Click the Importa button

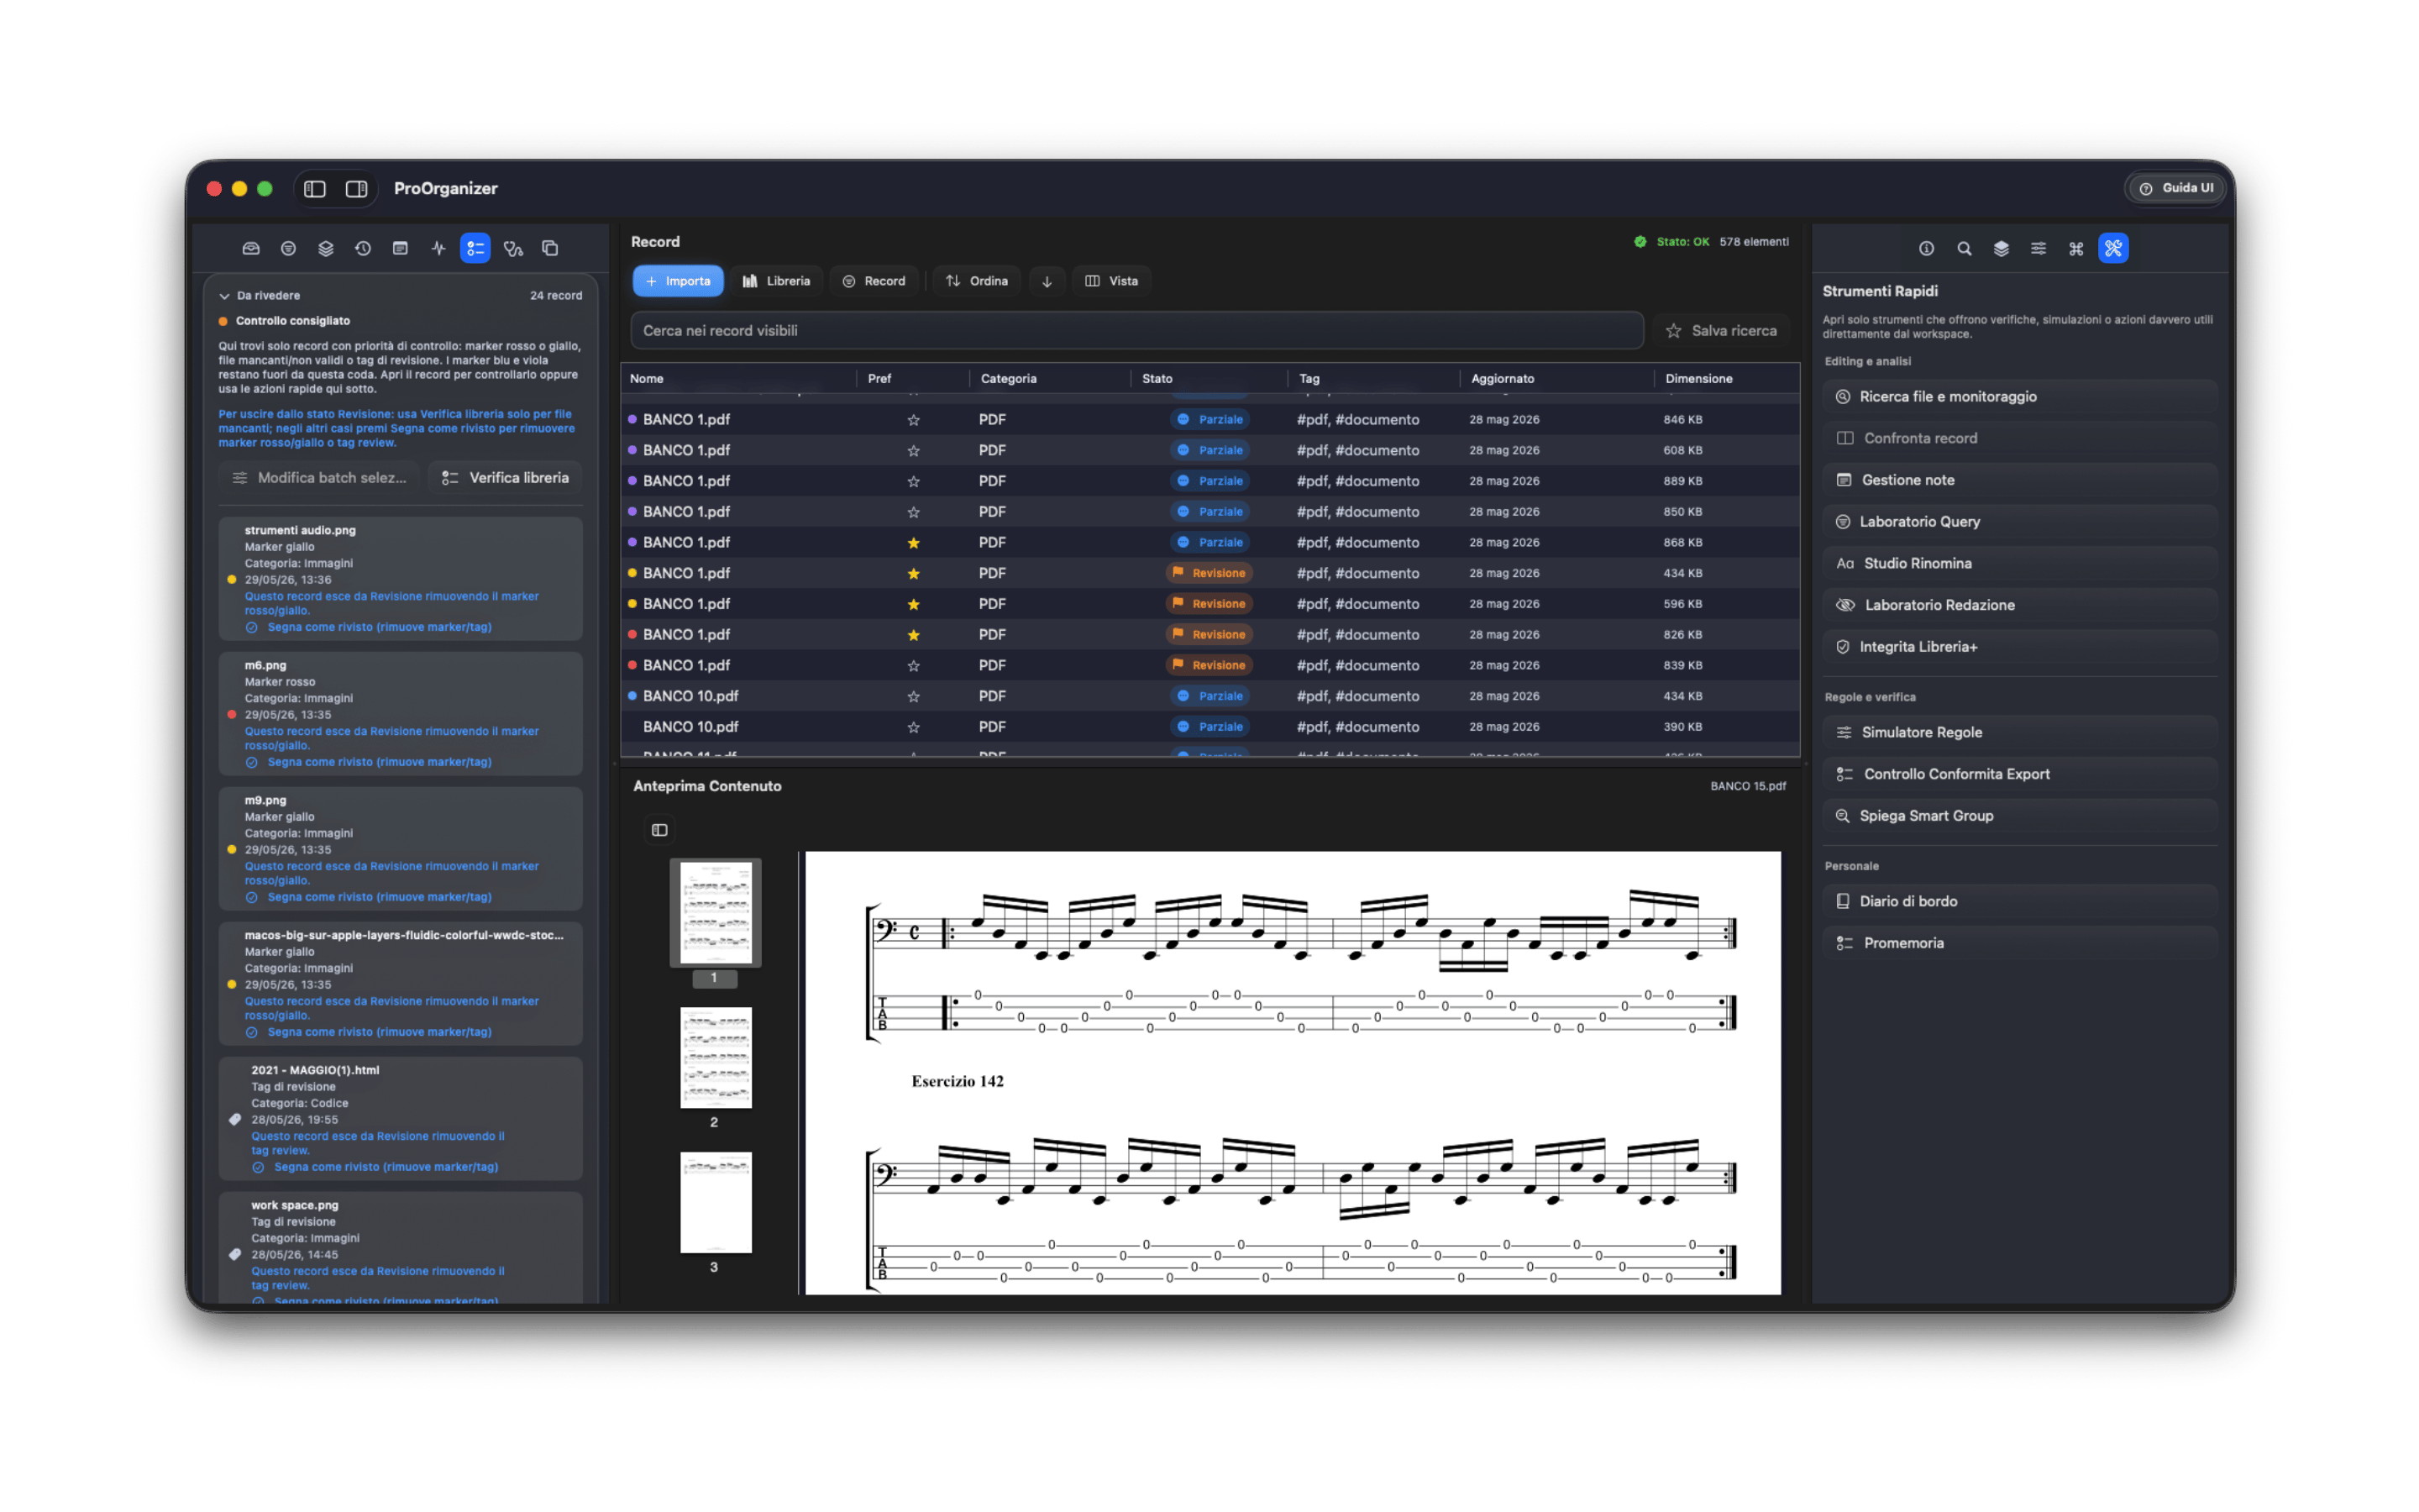pos(678,281)
